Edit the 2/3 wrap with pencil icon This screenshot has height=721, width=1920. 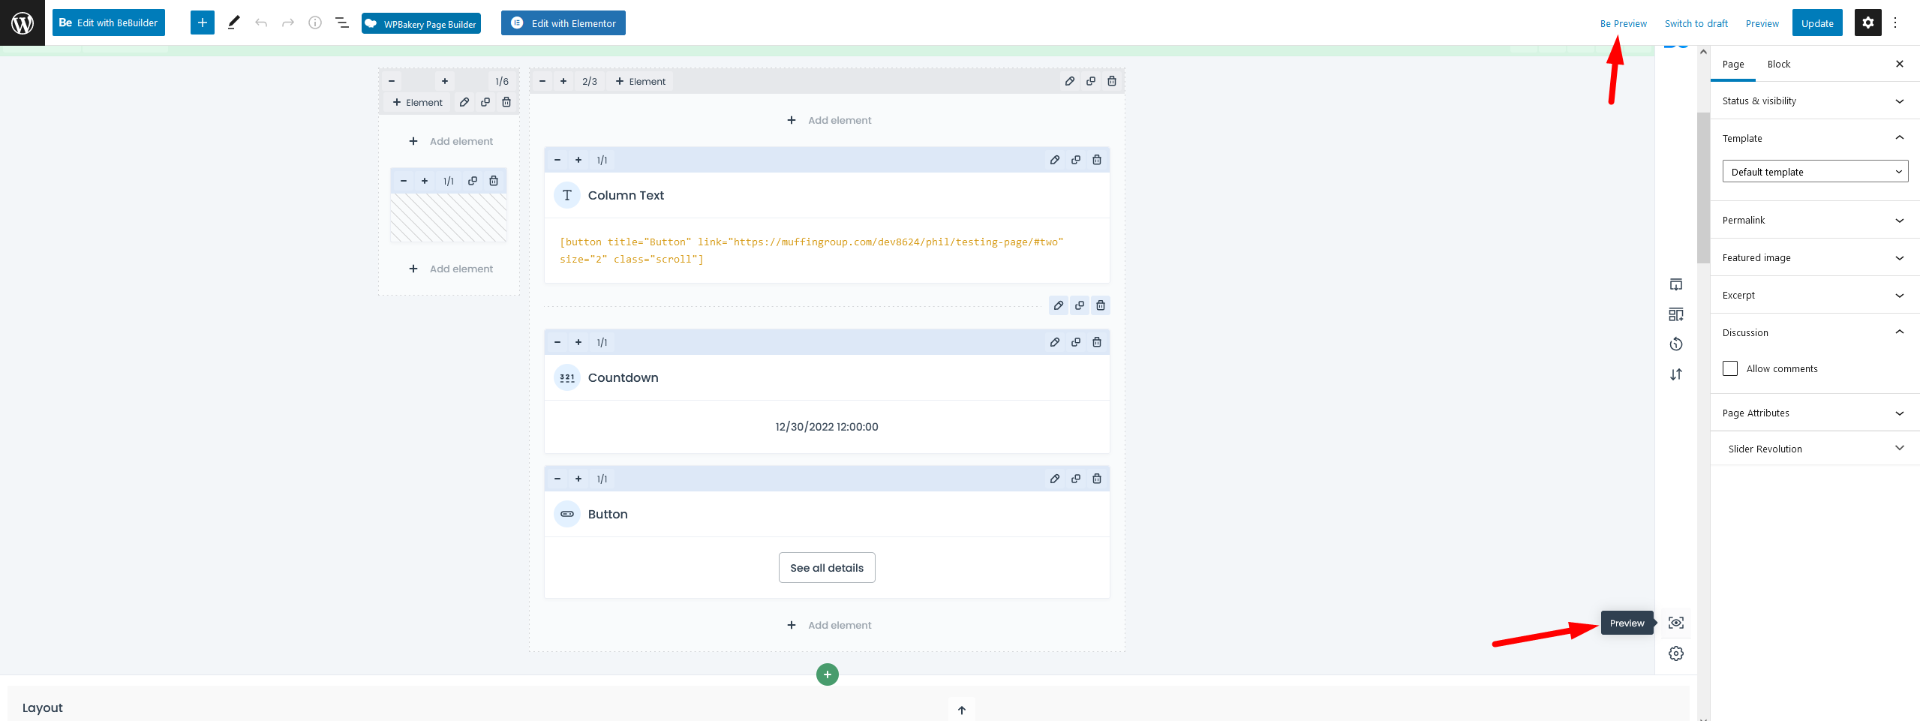1070,81
